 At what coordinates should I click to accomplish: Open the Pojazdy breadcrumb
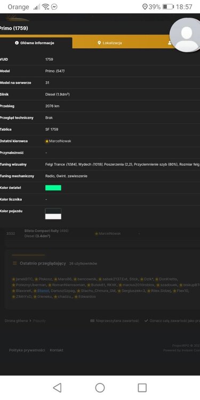pos(39,321)
